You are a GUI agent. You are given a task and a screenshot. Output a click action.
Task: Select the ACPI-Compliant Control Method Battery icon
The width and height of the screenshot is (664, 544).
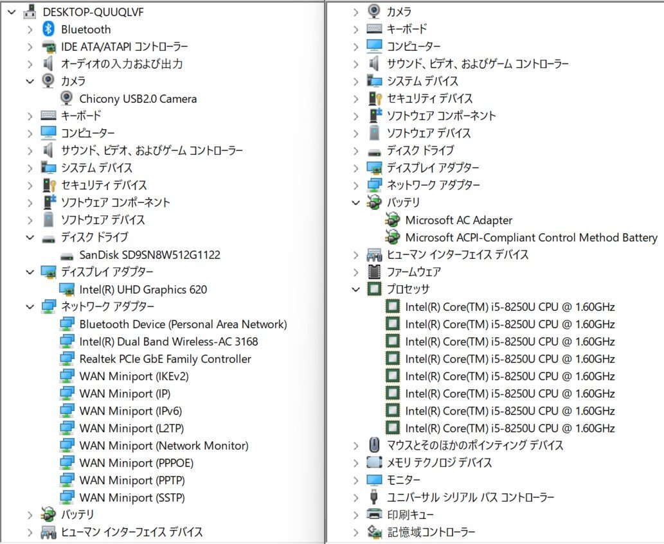pyautogui.click(x=393, y=237)
